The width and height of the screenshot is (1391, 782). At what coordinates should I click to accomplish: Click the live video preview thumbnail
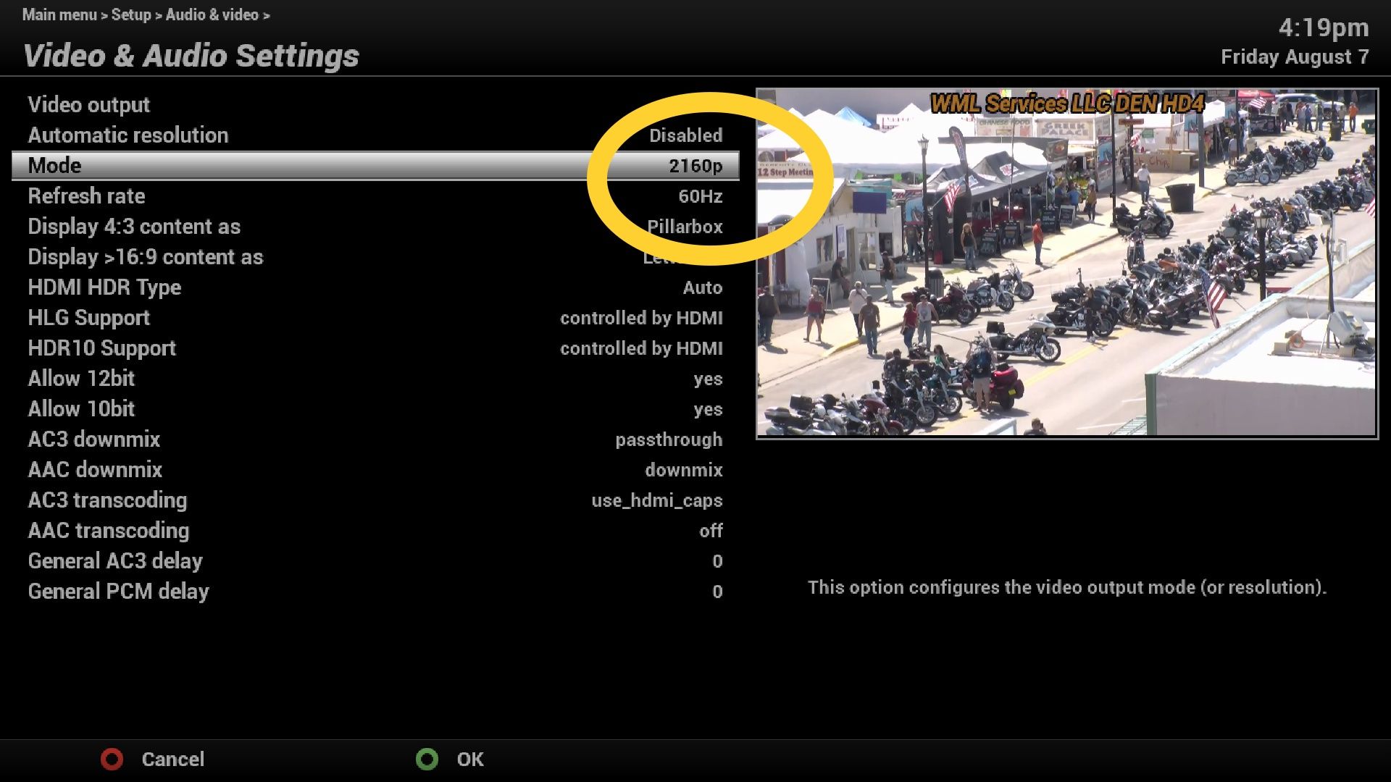(x=1066, y=263)
